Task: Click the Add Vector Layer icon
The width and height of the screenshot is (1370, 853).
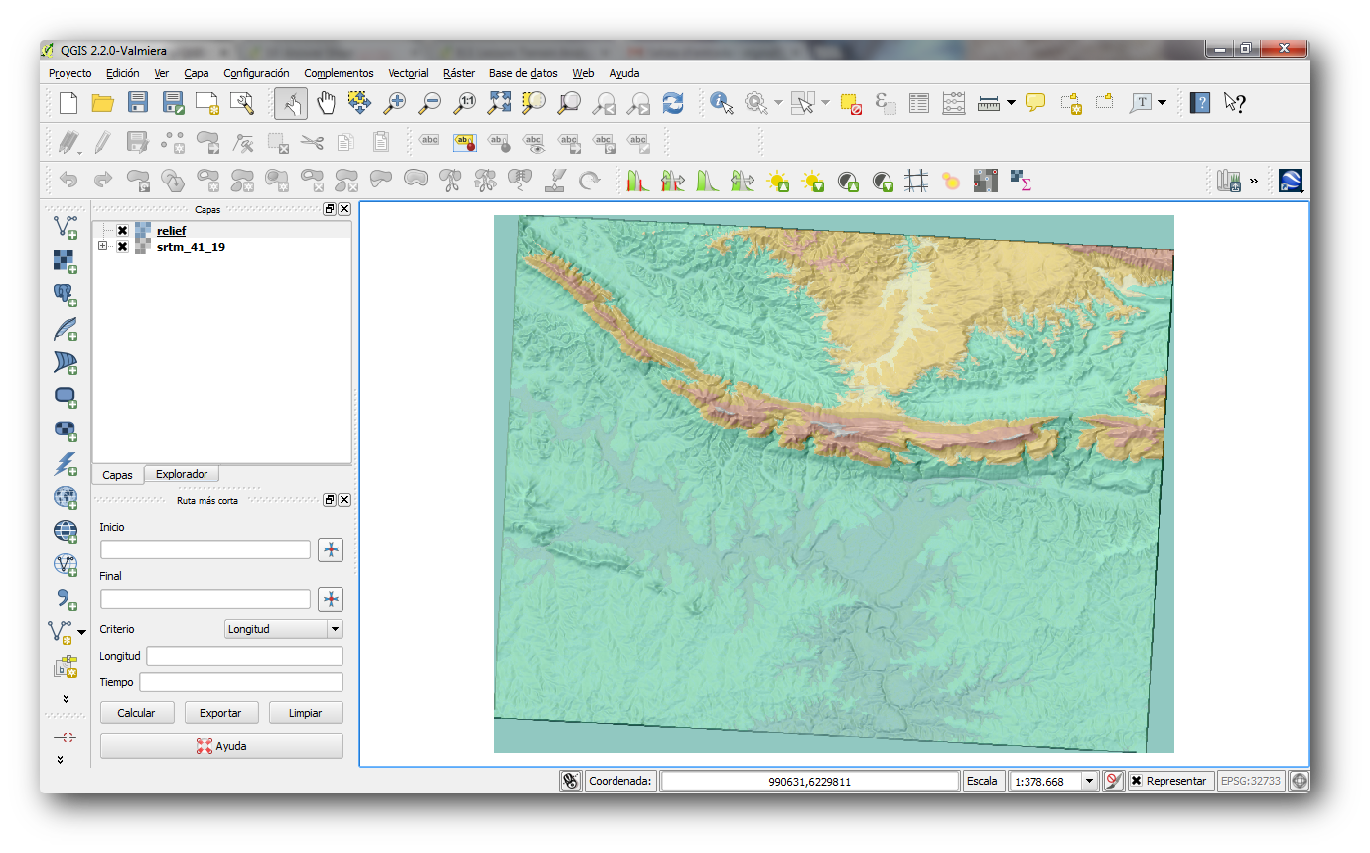Action: (66, 227)
